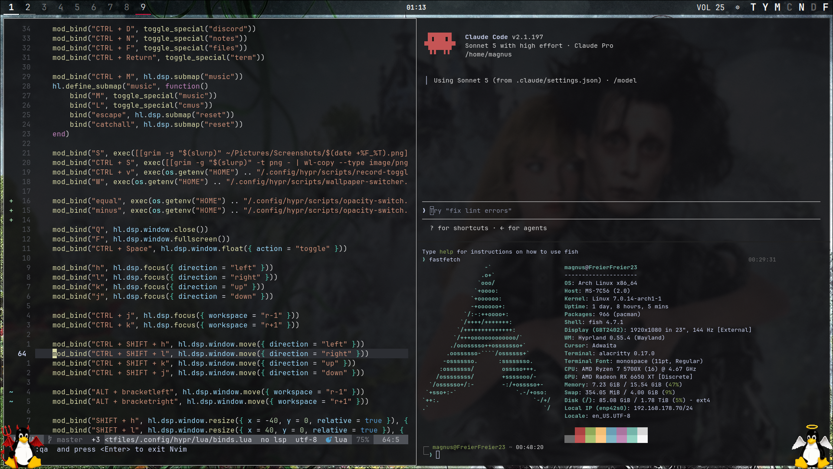The image size is (833, 469).
Task: Click the "WM: Hyprland 0.55.4" line
Action: [615, 338]
